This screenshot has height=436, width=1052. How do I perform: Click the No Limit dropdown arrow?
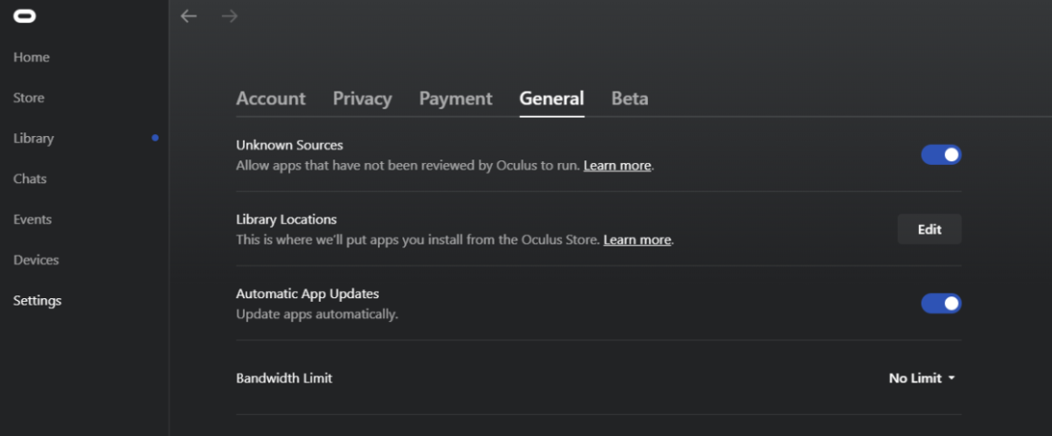951,379
